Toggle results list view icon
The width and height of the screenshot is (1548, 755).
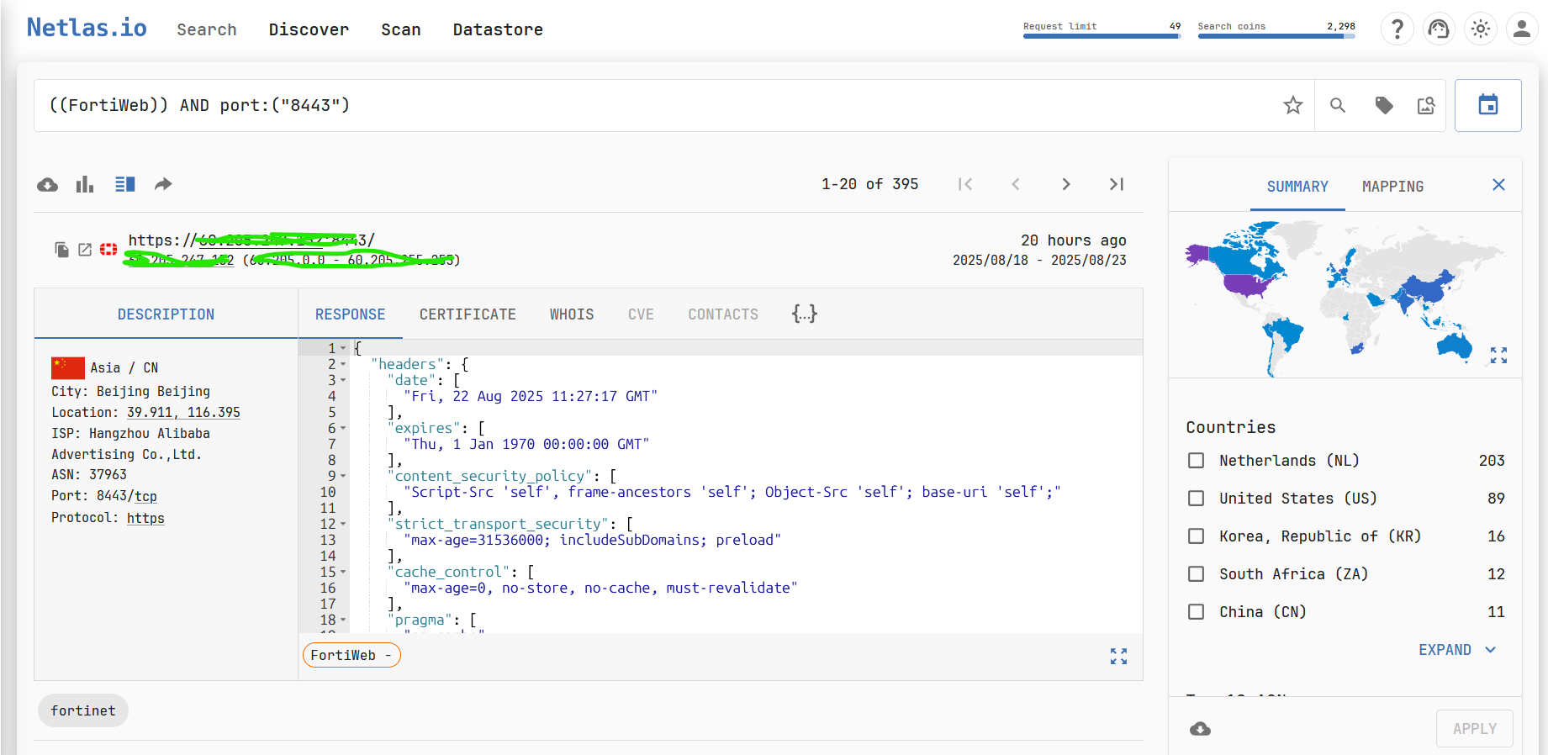coord(125,184)
